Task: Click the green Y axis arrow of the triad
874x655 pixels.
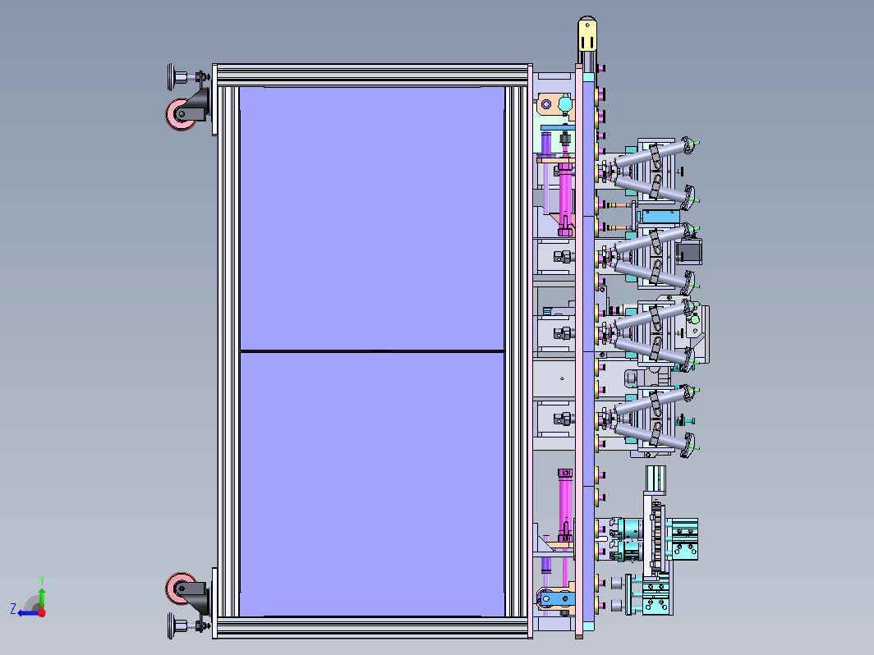Action: (42, 597)
